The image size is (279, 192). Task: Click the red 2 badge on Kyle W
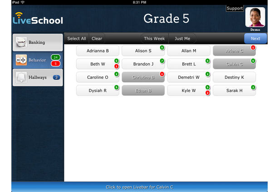pyautogui.click(x=207, y=93)
